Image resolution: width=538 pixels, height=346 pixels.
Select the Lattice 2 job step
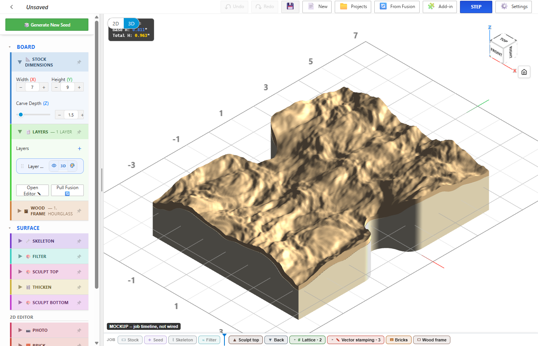pos(307,340)
